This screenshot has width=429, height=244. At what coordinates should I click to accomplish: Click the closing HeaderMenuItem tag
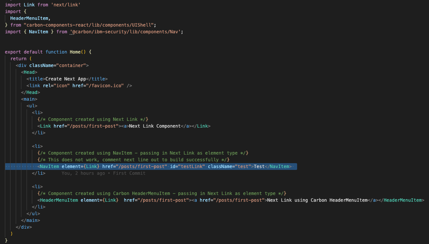pyautogui.click(x=401, y=200)
